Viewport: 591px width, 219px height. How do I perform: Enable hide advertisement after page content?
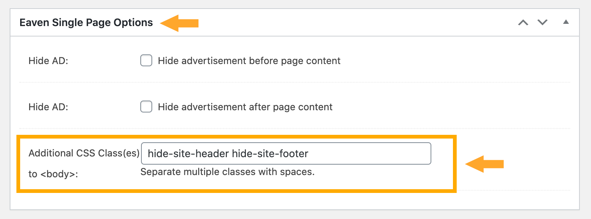(x=146, y=107)
